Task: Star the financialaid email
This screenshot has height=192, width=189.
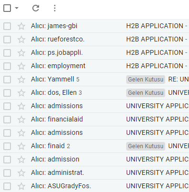Action: point(21,120)
